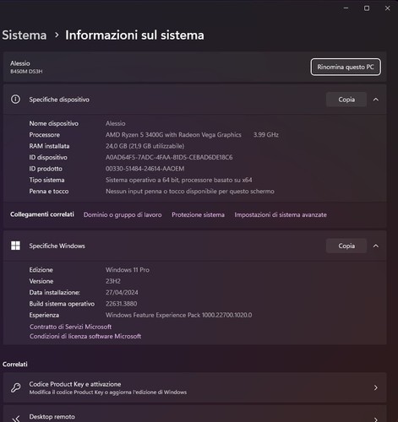Open Condizioni di licenza software Microsoft
Viewport: 398px width, 422px height.
85,336
